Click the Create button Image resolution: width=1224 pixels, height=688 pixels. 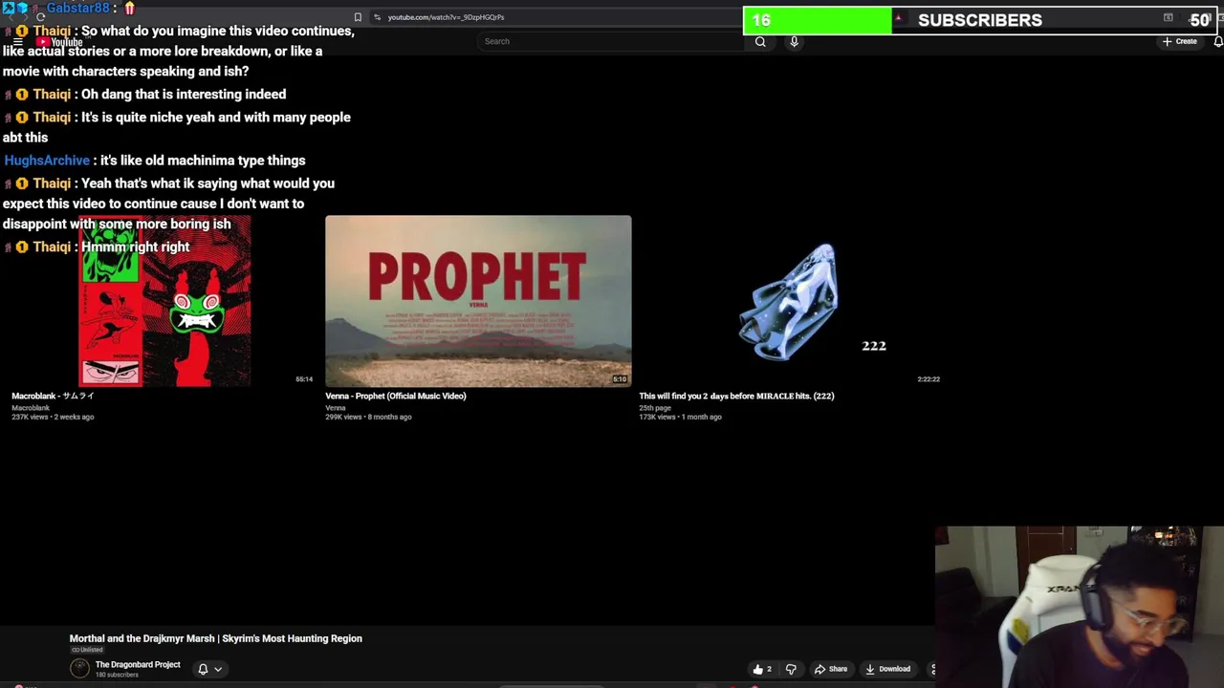(1180, 41)
